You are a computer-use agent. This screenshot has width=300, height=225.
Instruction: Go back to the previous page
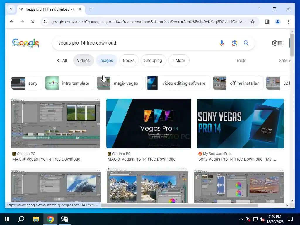(x=12, y=22)
